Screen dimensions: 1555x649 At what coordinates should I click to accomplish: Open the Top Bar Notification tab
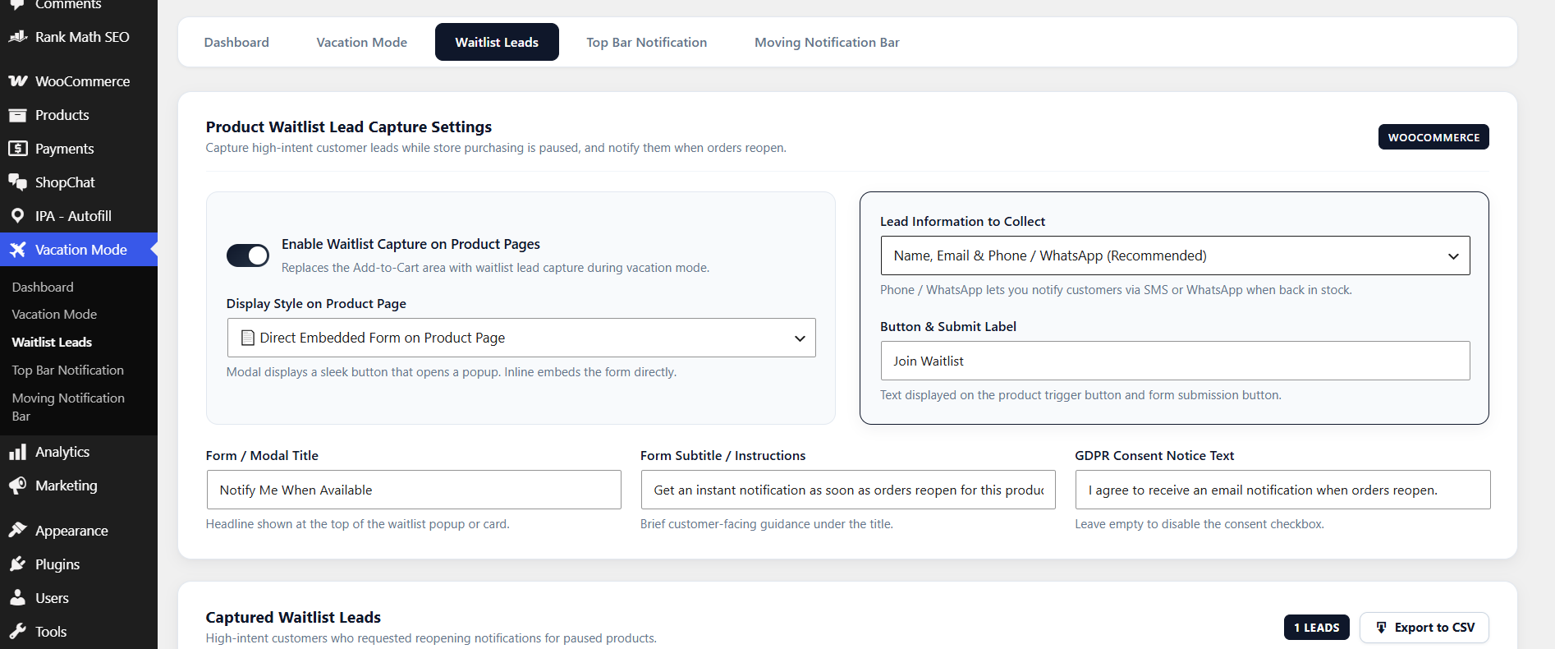click(647, 42)
